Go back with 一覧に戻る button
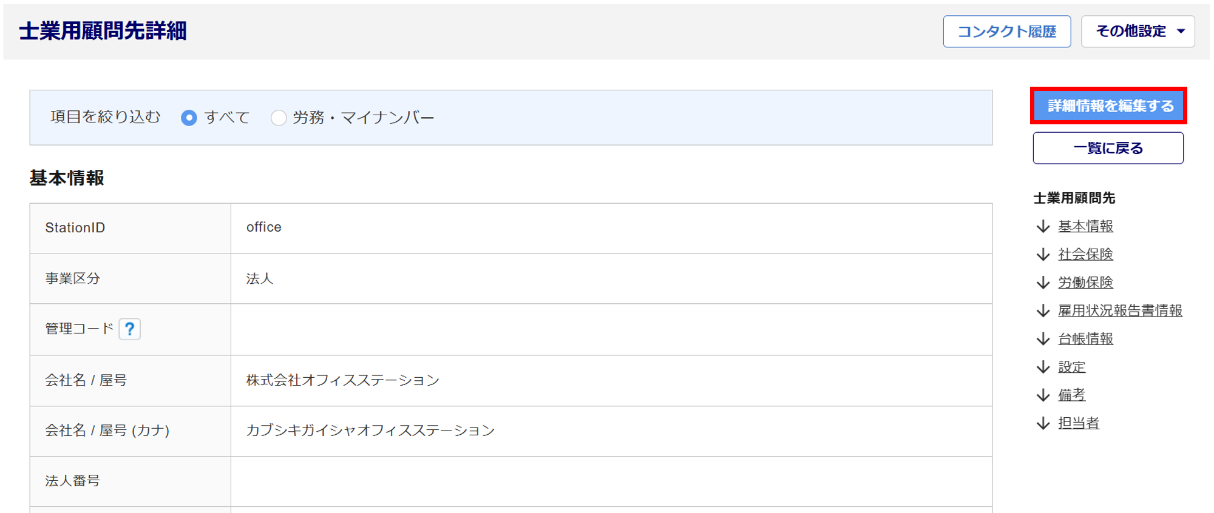Screen dimensions: 1214x513 pos(1108,149)
